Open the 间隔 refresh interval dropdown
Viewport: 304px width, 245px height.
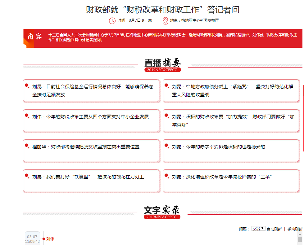pos(258,229)
